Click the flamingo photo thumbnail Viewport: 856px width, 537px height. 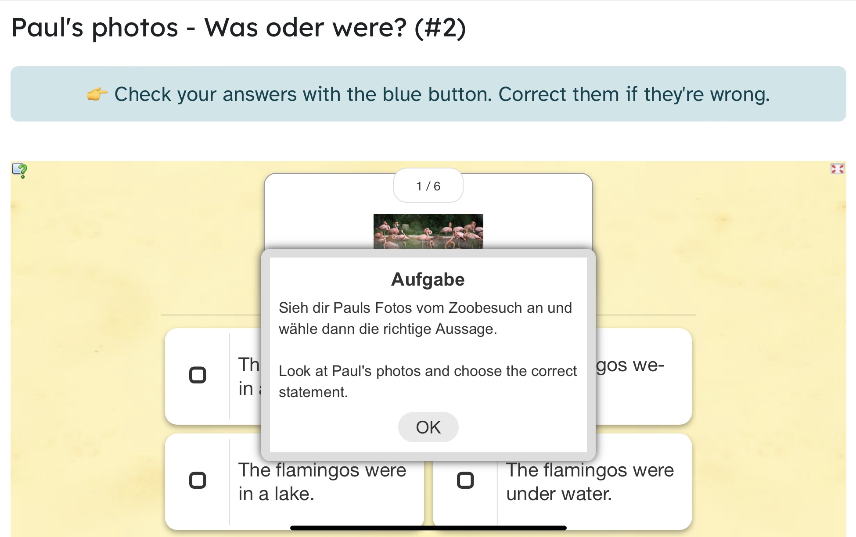(428, 231)
